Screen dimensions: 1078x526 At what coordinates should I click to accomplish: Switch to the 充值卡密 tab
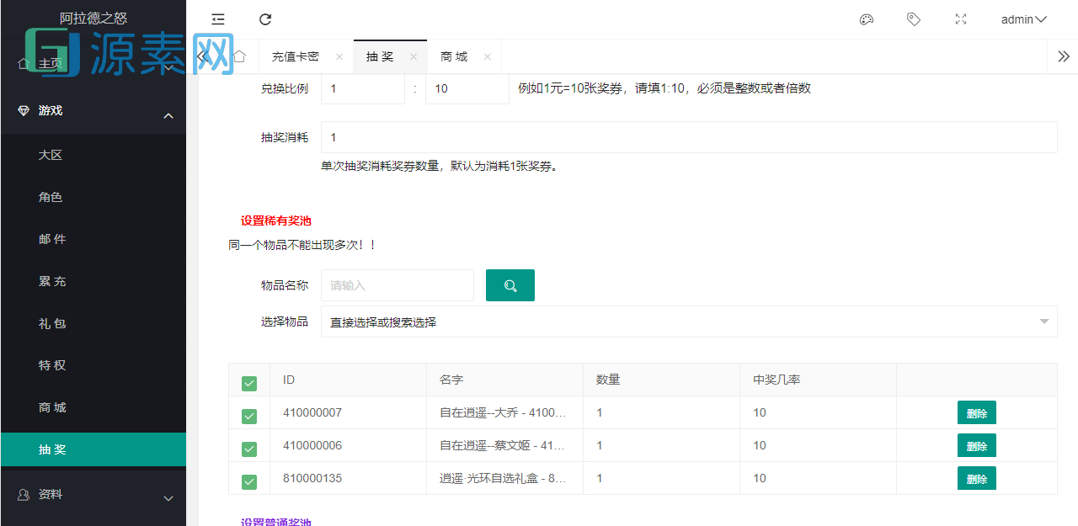point(296,56)
